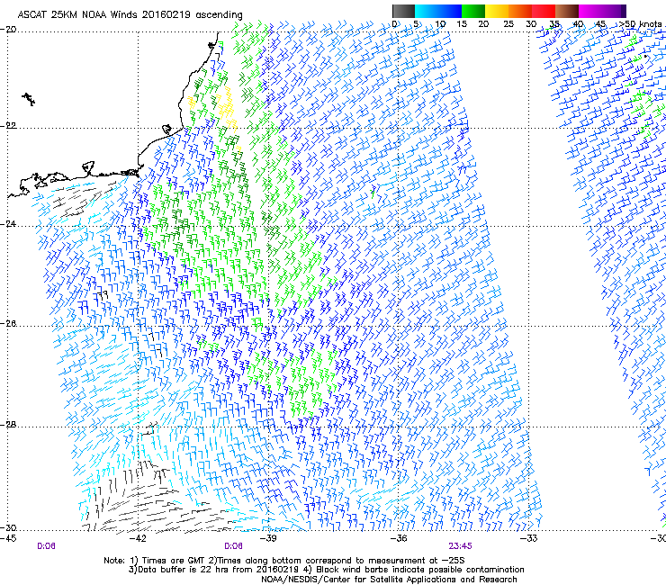The width and height of the screenshot is (666, 585).
Task: Click the orange 25-30 knots legend swatch
Action: point(520,11)
